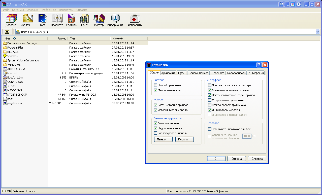Click the Sandbox yellow folder icon
The width and height of the screenshot is (322, 195).
point(5,56)
